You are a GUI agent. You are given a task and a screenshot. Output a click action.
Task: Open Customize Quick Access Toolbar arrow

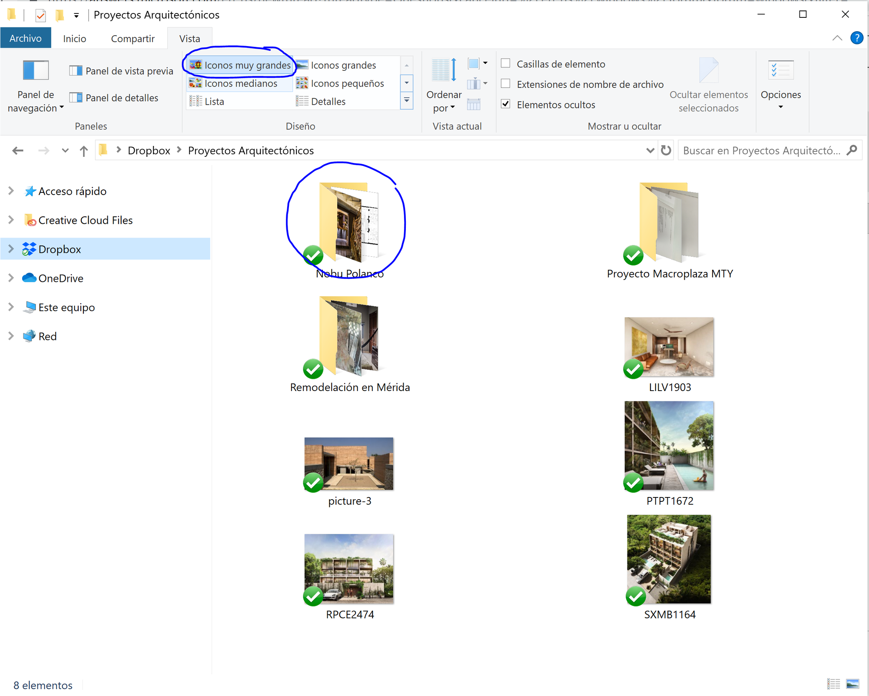click(76, 16)
